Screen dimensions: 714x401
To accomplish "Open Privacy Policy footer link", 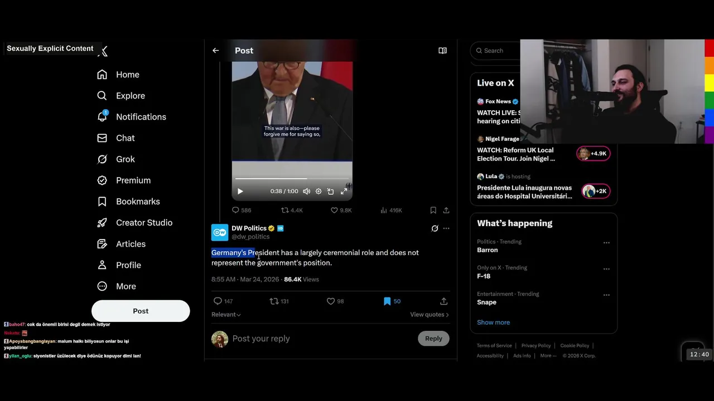I will (x=536, y=346).
